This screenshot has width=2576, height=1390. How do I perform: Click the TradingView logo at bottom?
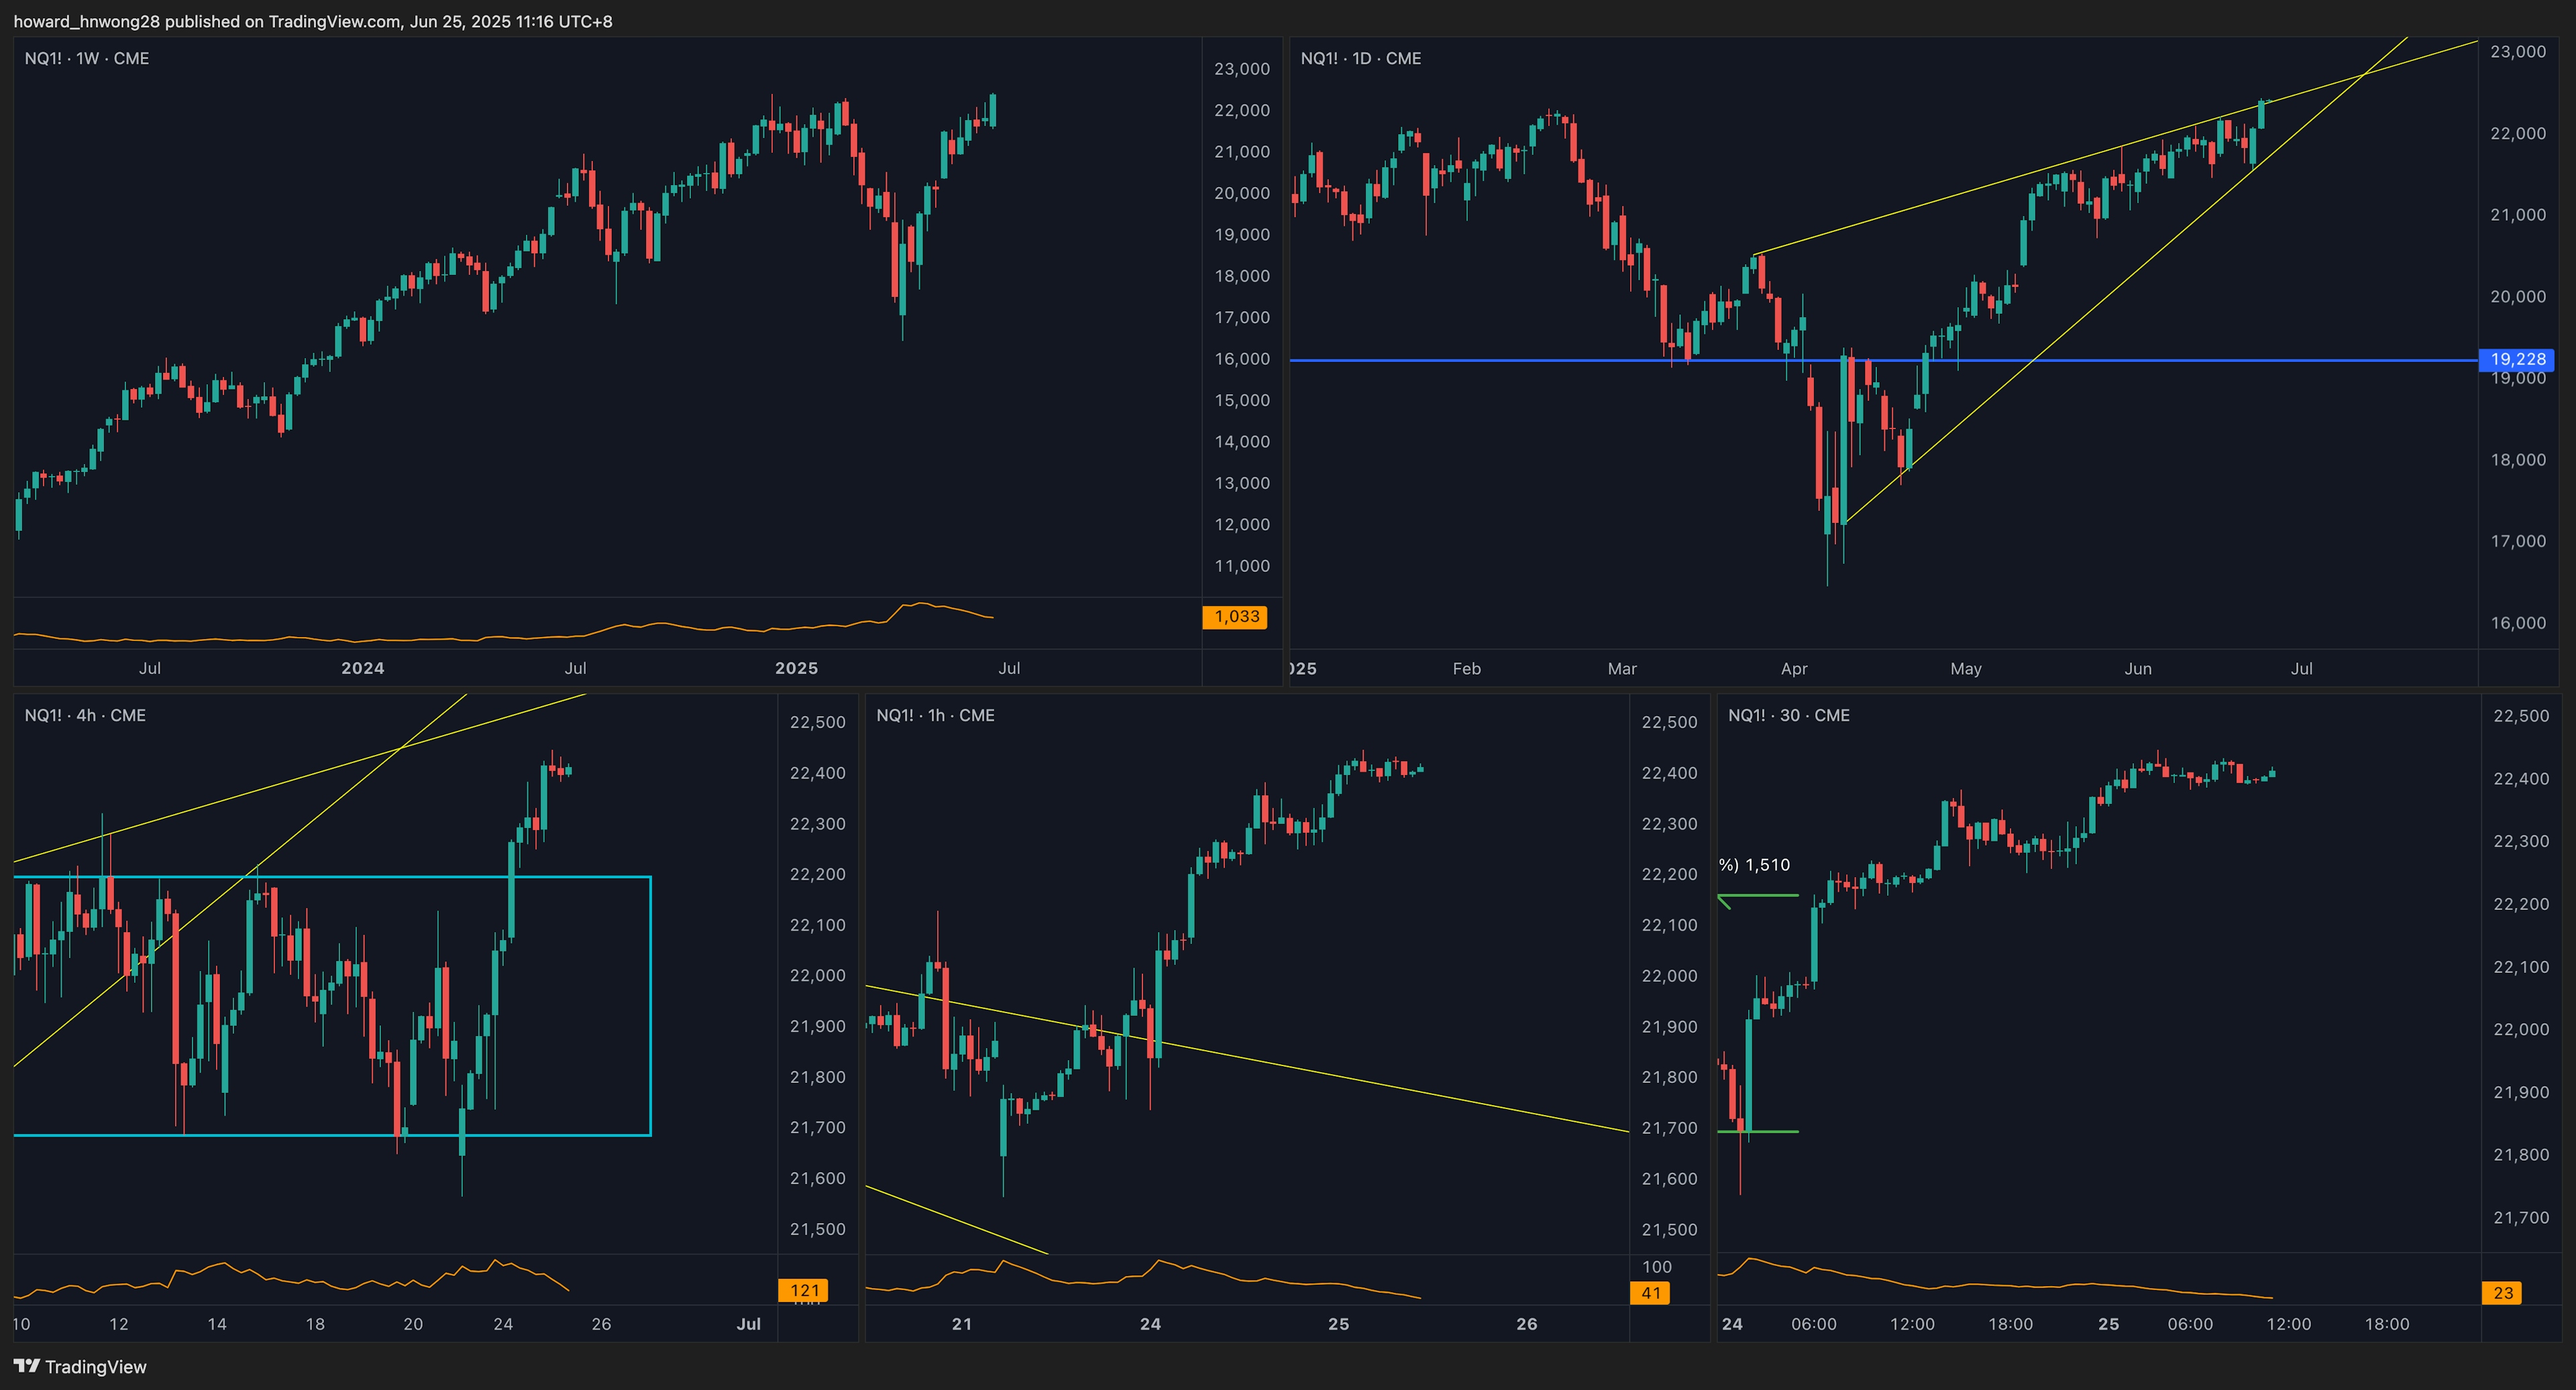(x=80, y=1366)
